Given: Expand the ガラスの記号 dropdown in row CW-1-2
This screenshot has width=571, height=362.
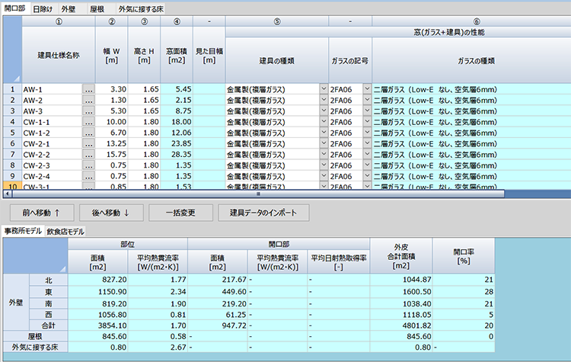Looking at the screenshot, I should (x=366, y=133).
